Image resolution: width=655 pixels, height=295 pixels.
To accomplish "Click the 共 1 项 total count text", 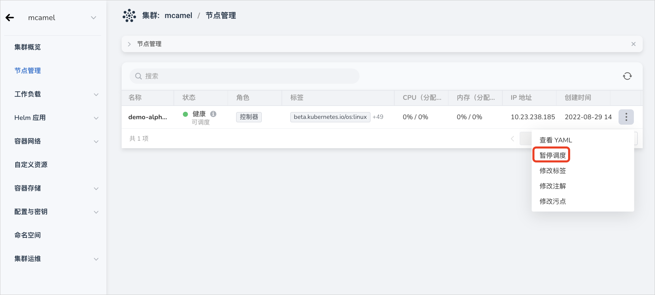I will click(x=139, y=138).
